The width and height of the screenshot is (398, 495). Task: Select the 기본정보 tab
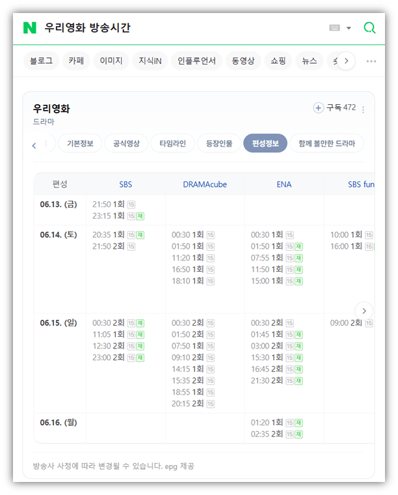80,144
